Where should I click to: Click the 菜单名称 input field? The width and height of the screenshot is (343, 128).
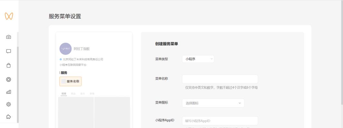click(220, 79)
